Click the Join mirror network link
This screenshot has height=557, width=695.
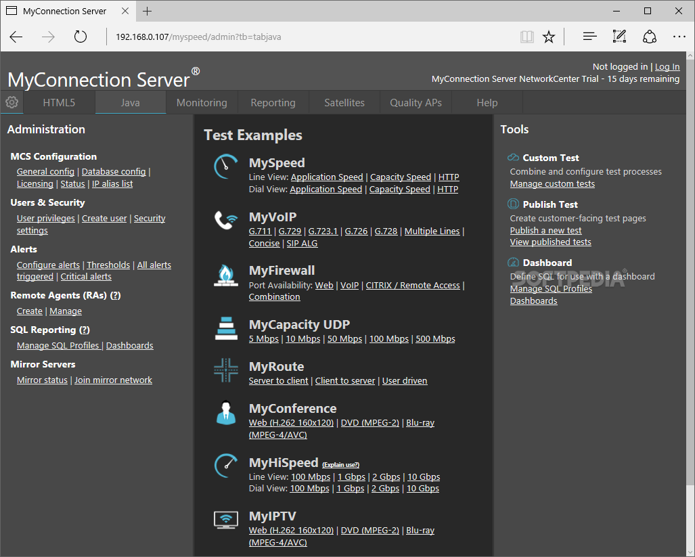[x=113, y=380]
